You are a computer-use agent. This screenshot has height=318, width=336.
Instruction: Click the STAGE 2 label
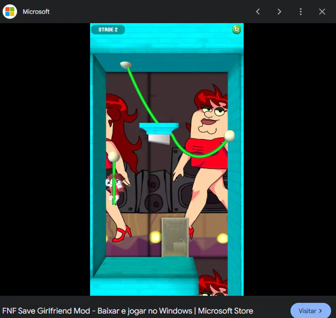[x=108, y=29]
